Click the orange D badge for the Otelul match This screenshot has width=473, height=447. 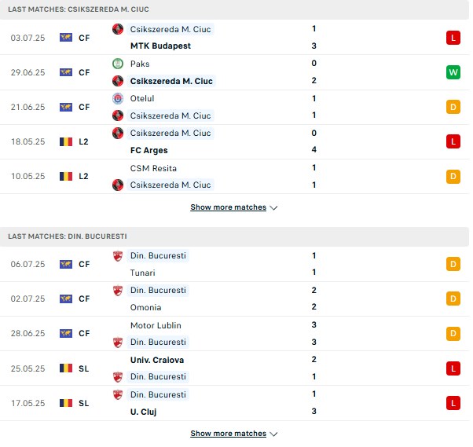[453, 107]
